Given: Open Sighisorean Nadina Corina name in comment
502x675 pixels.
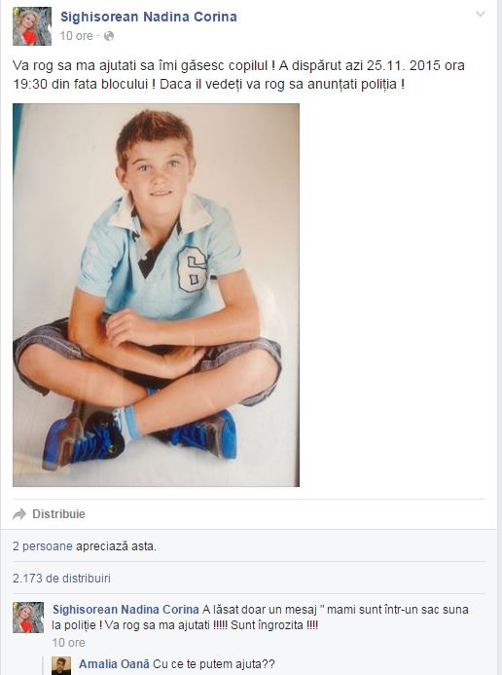Looking at the screenshot, I should pos(125,610).
